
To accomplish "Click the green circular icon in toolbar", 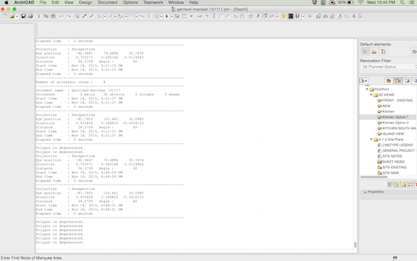I will pyautogui.click(x=310, y=16).
